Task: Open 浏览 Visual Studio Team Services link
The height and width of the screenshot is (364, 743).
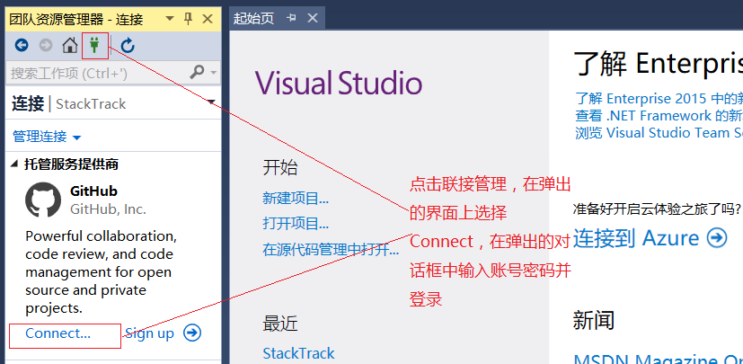Action: tap(659, 133)
